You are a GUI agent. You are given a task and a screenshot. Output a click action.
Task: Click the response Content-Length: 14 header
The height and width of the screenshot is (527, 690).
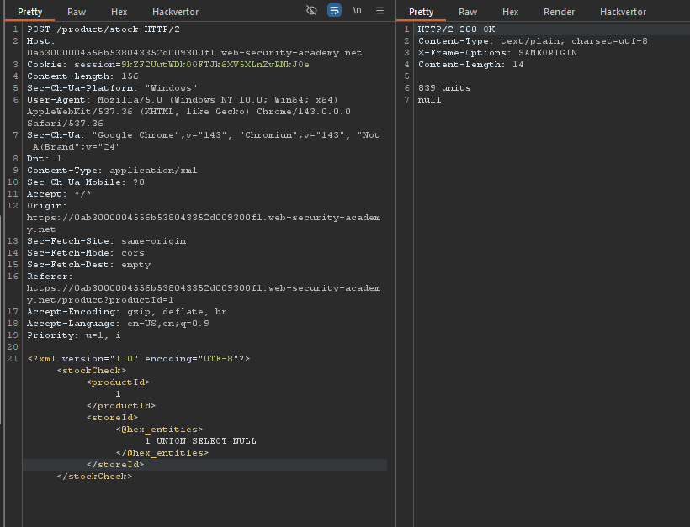click(471, 65)
